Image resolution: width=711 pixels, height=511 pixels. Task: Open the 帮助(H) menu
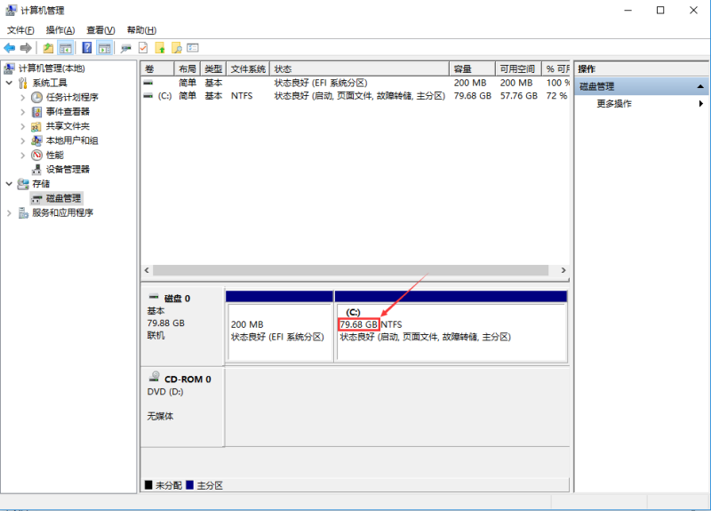coord(141,30)
